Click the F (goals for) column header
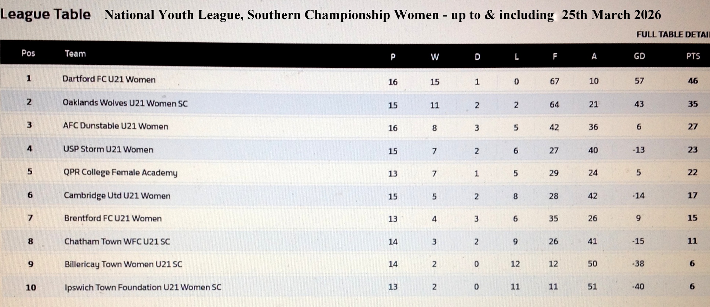Image resolution: width=710 pixels, height=307 pixels. [555, 57]
